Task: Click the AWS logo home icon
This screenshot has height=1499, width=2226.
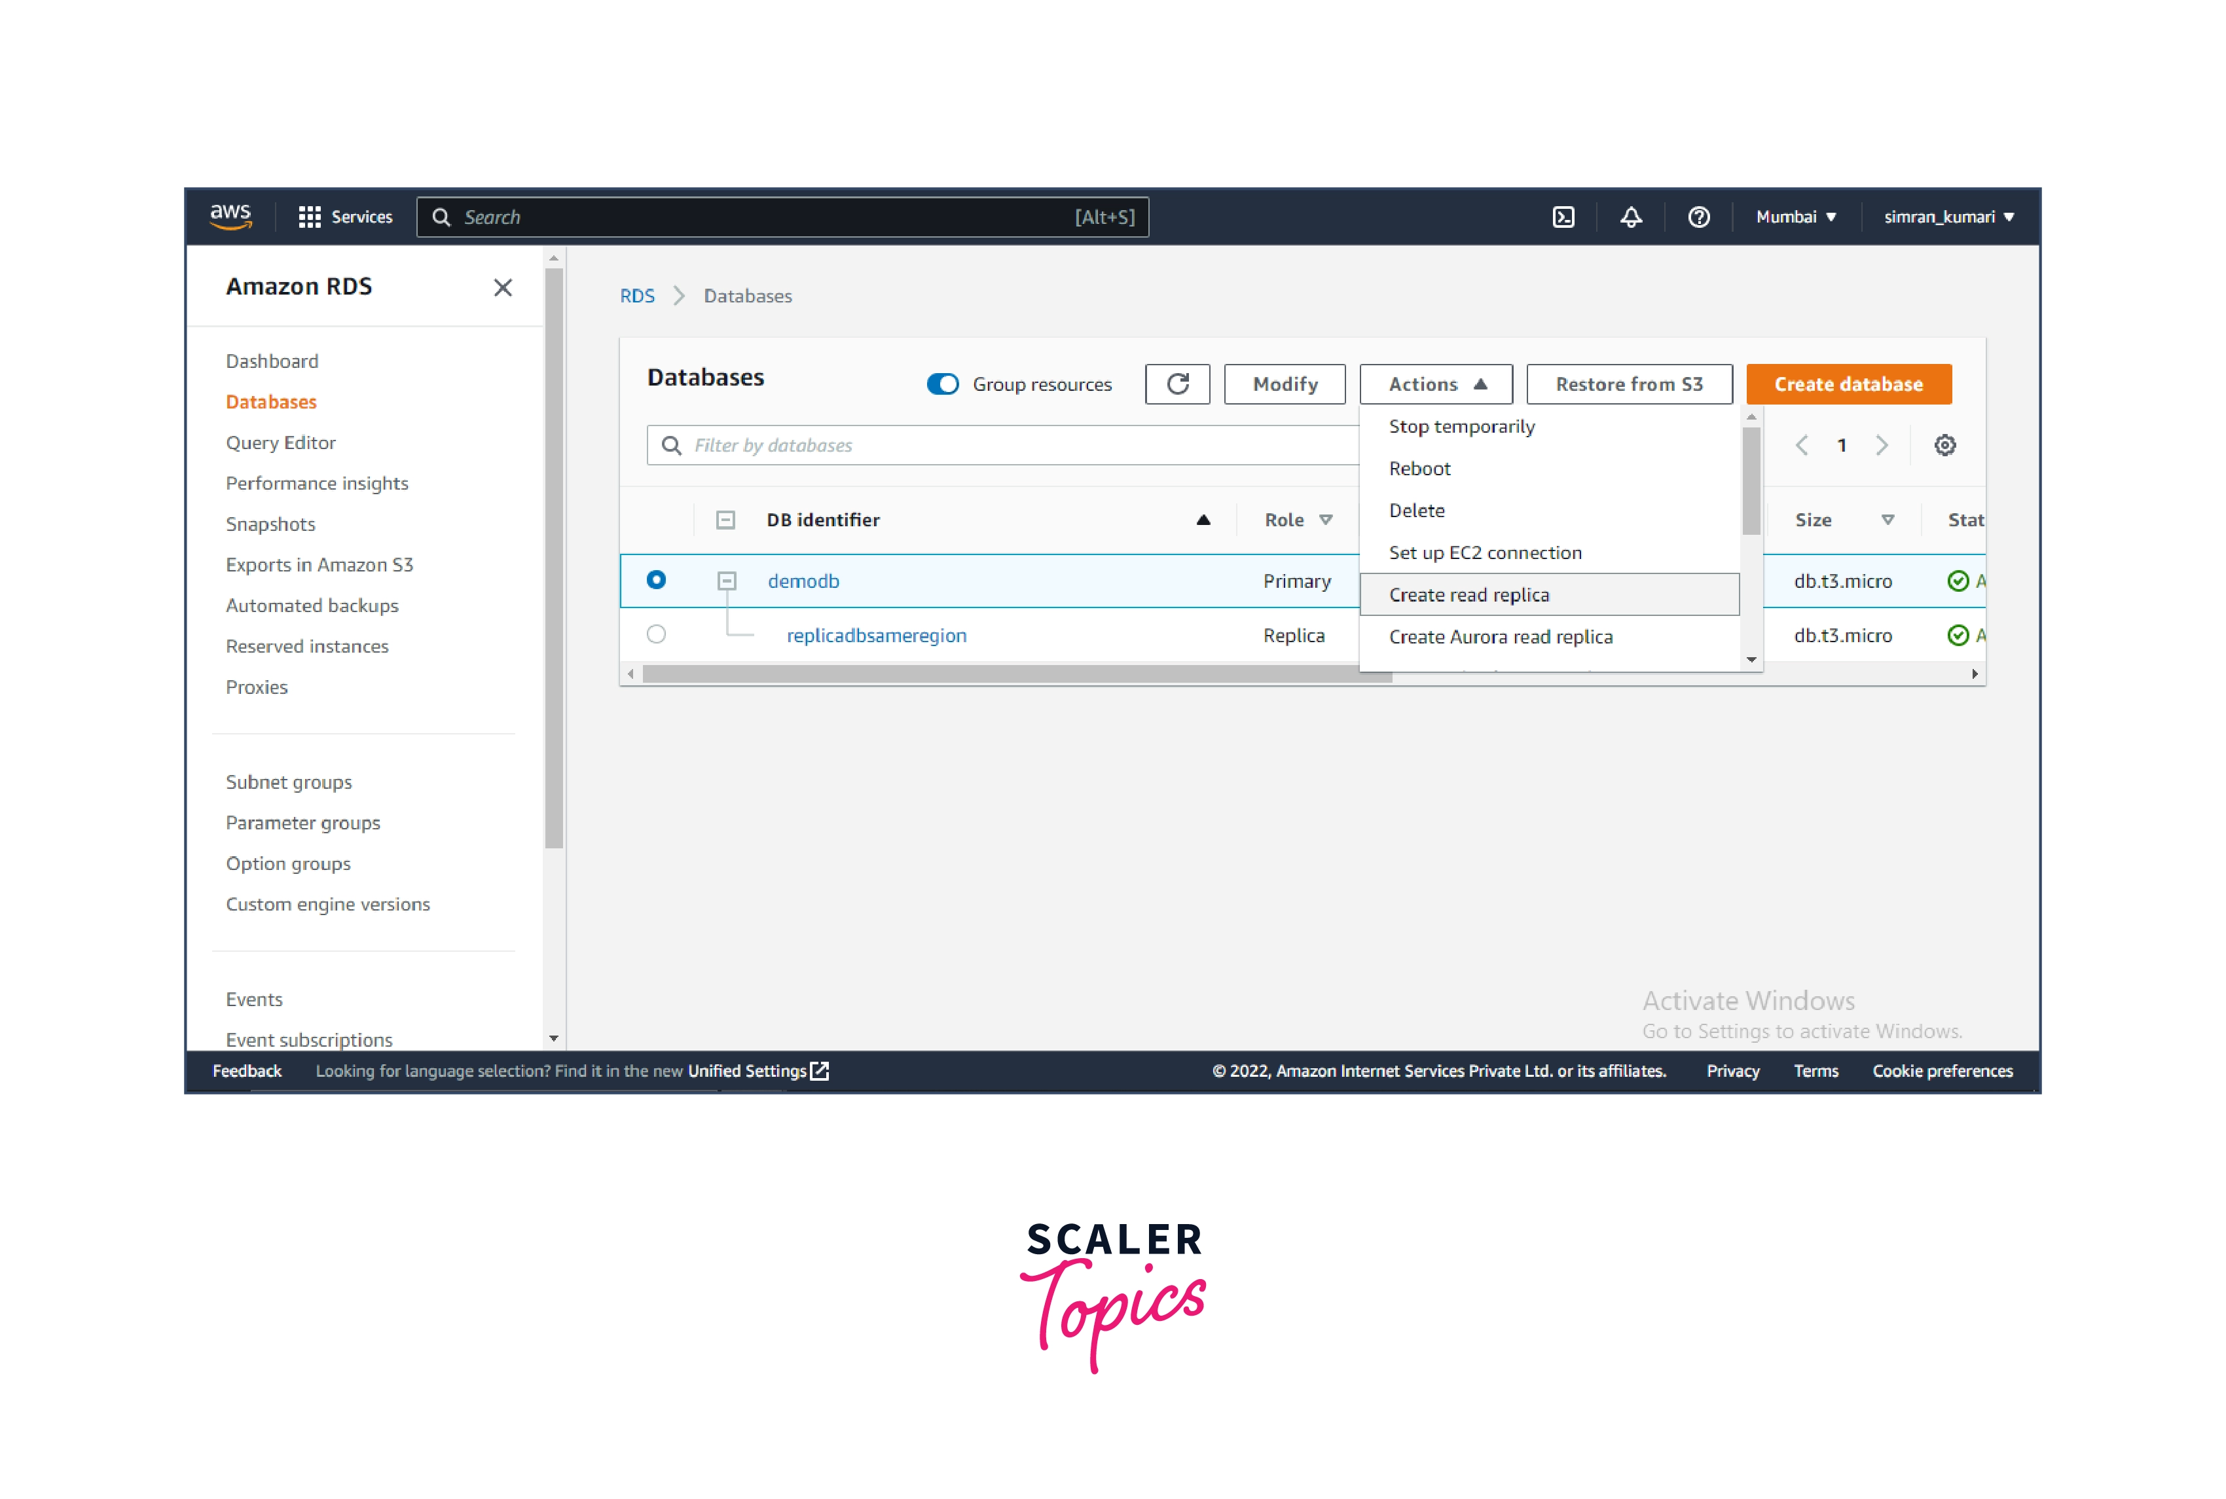Action: click(230, 216)
